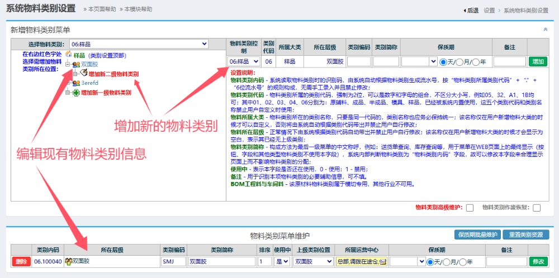Click the group icon in 所在层级 maintenance row
Image resolution: width=559 pixels, height=278 pixels.
click(x=69, y=261)
